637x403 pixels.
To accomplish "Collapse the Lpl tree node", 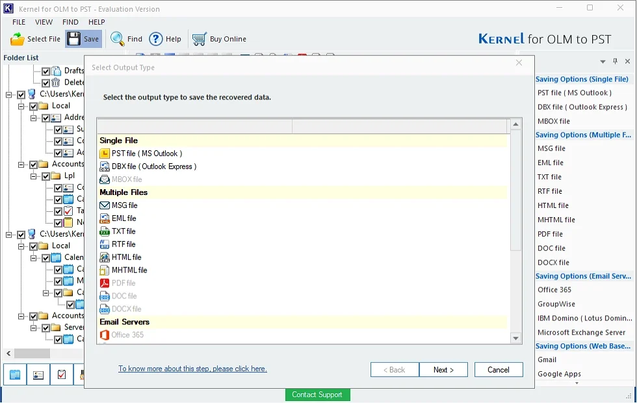I will click(34, 176).
